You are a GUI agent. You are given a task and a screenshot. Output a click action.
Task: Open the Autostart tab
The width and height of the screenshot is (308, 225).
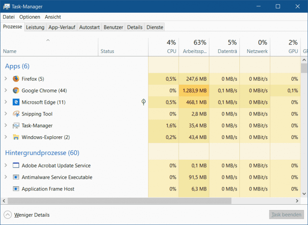pyautogui.click(x=89, y=27)
